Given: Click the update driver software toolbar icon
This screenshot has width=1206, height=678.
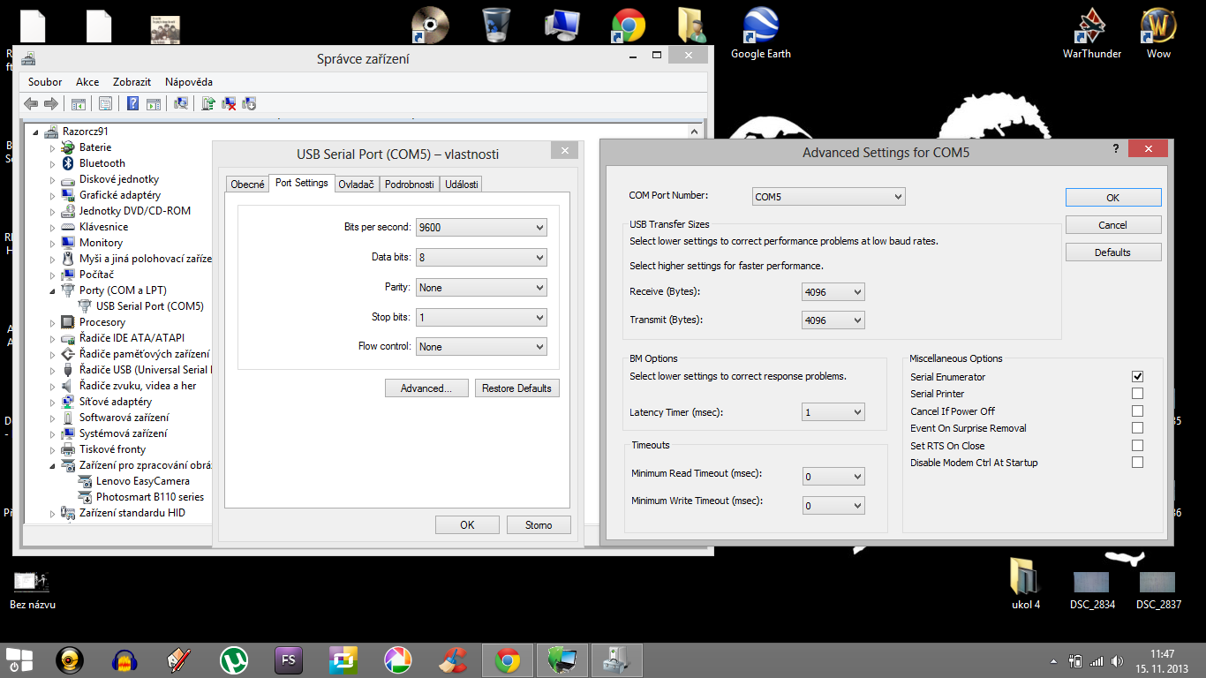Looking at the screenshot, I should coord(208,103).
